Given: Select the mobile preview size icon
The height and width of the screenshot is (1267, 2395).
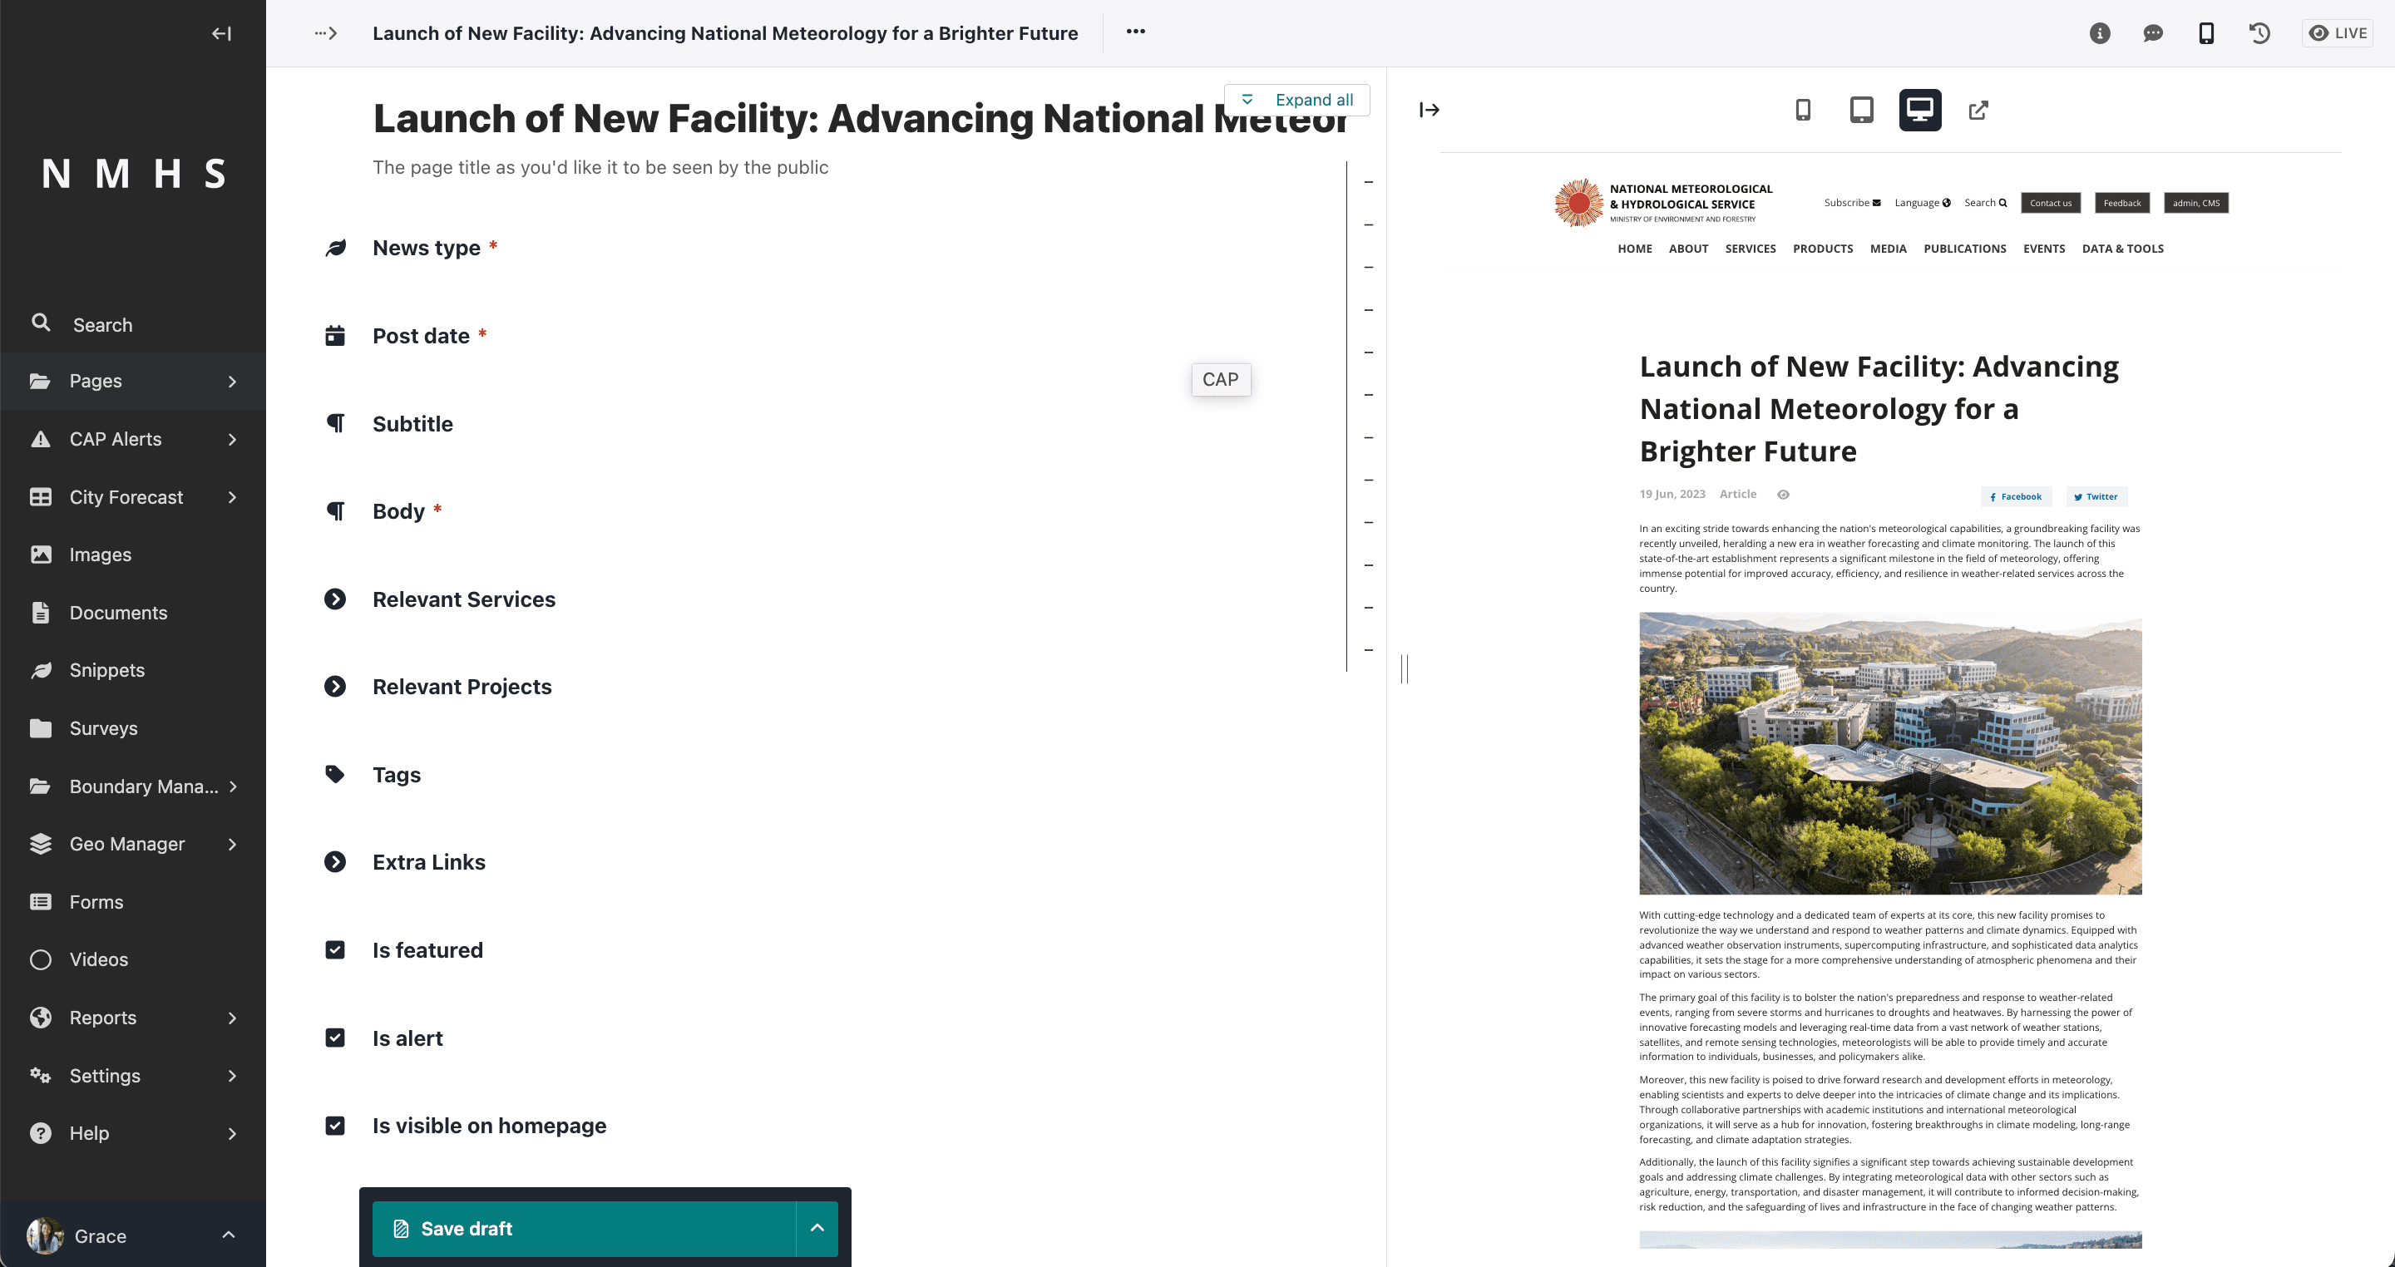Looking at the screenshot, I should 1803,110.
